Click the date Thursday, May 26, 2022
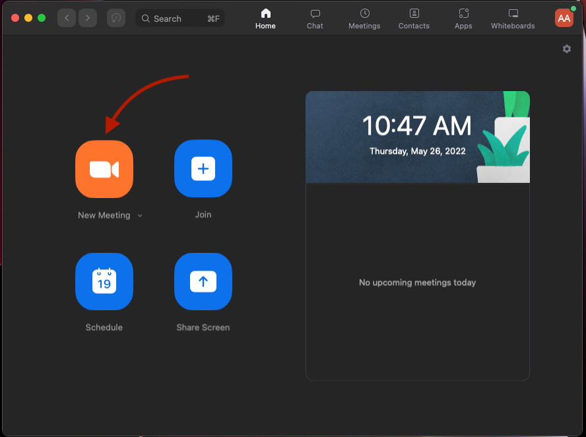Image resolution: width=586 pixels, height=437 pixels. click(x=418, y=151)
